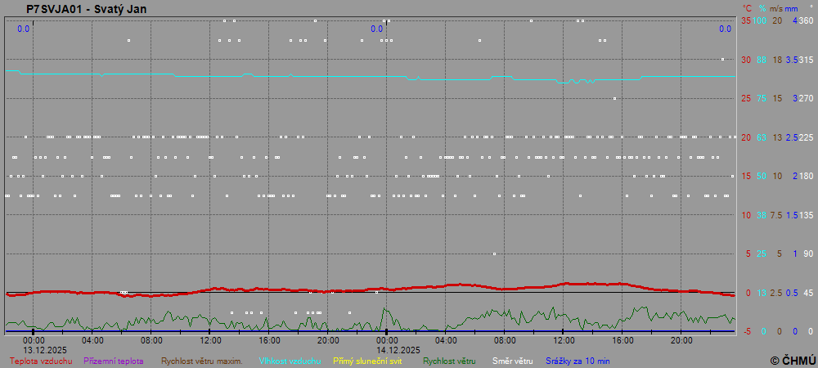818x368 pixels.
Task: Select Rychlost větru maxim. in the legend
Action: 201,360
